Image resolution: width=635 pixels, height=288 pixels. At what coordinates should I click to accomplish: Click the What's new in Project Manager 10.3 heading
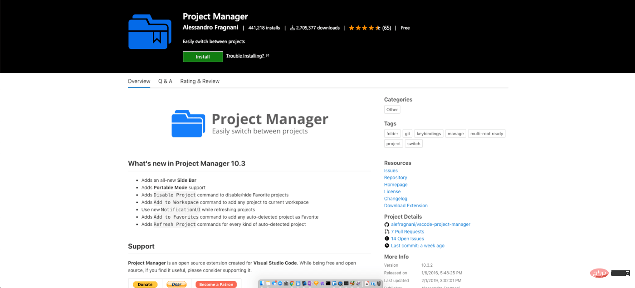(x=186, y=163)
